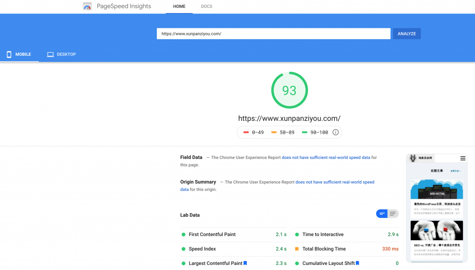Open the DOCS tab

(x=206, y=7)
